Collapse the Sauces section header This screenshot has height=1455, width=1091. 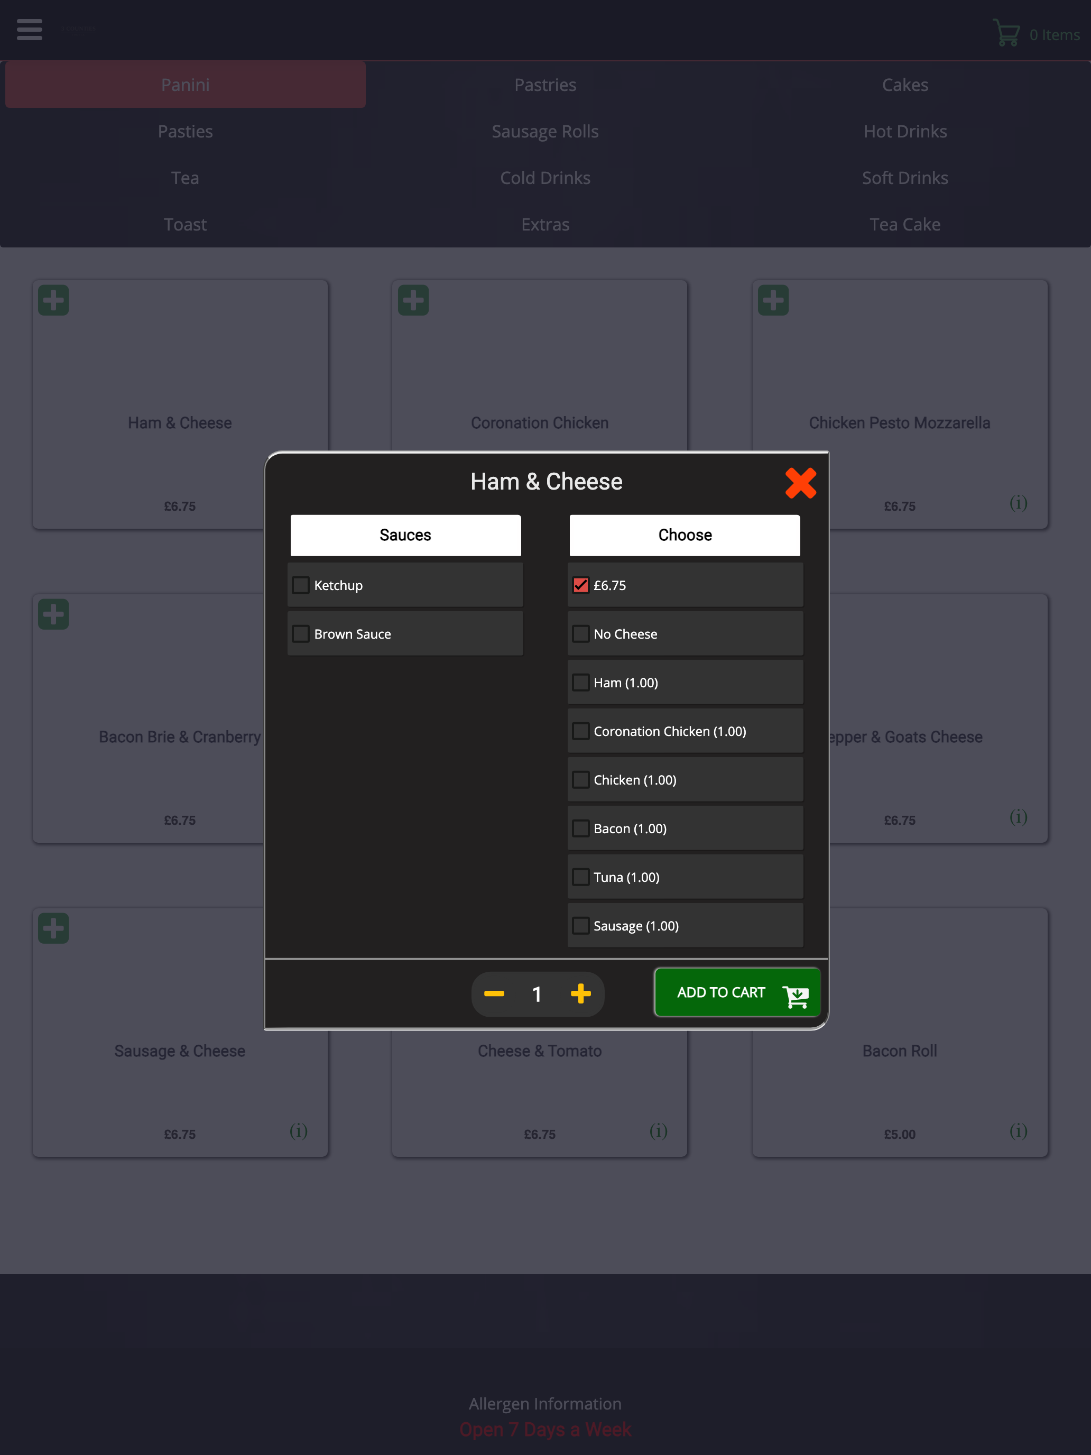pos(406,536)
